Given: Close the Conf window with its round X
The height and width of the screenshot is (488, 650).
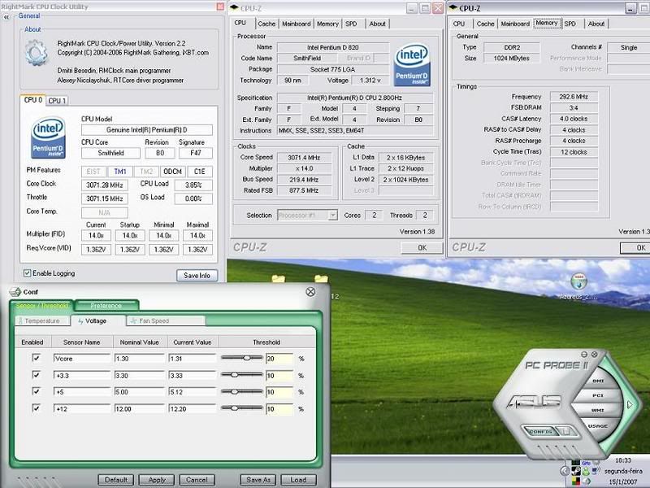Looking at the screenshot, I should point(310,292).
